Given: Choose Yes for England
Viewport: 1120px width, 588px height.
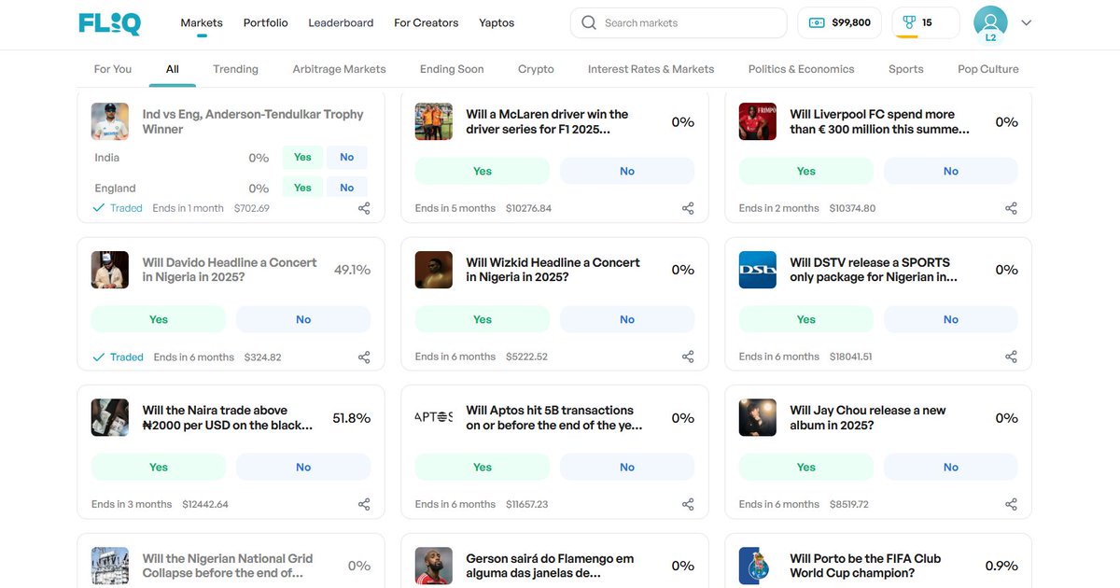Looking at the screenshot, I should 302,187.
